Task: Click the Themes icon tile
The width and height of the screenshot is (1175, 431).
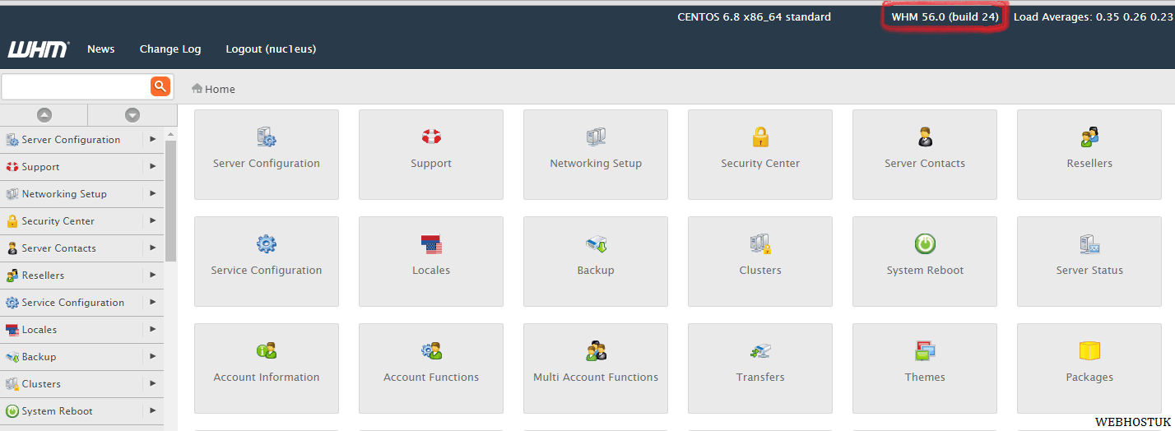Action: [924, 351]
